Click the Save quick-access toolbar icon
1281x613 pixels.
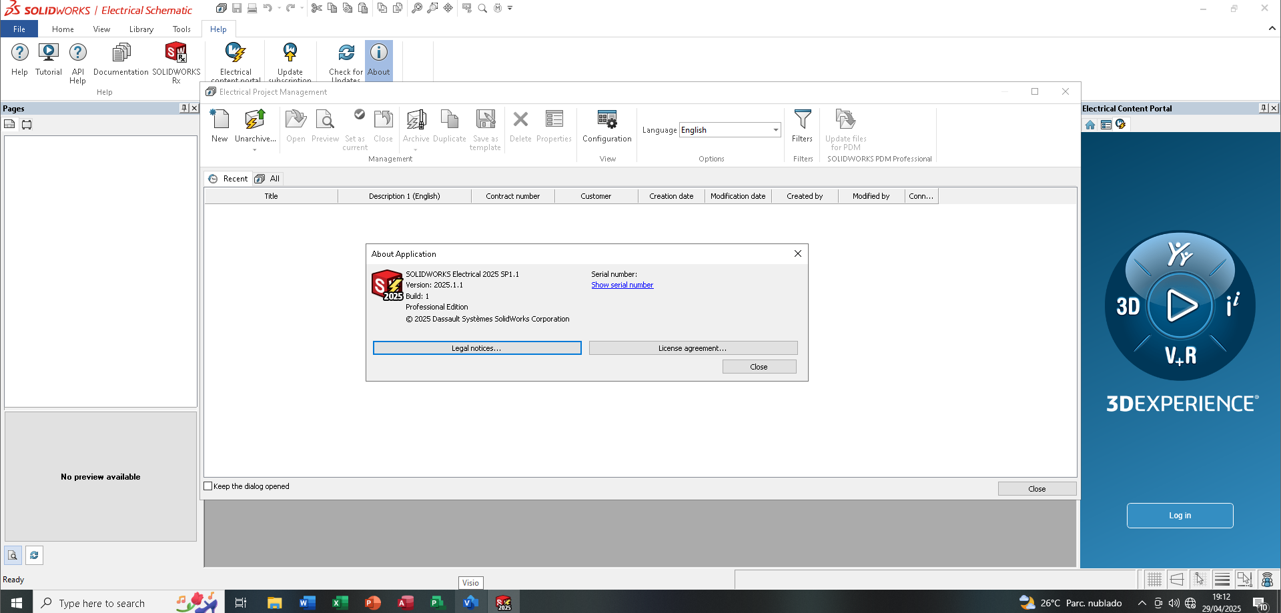click(237, 8)
